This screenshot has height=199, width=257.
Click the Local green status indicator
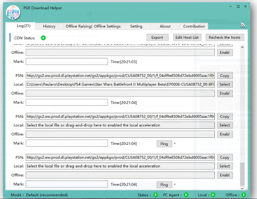[213, 195]
